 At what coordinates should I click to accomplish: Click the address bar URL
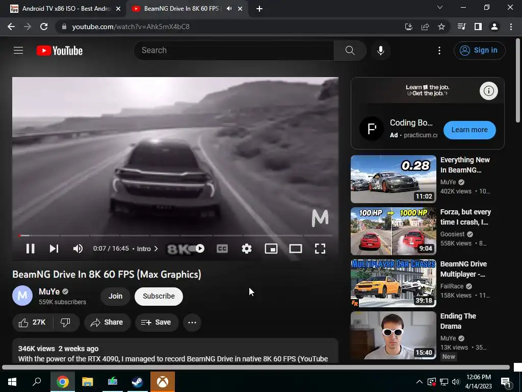click(x=131, y=27)
